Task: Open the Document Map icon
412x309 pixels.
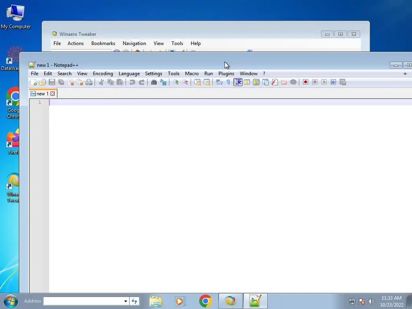Action: coord(256,82)
